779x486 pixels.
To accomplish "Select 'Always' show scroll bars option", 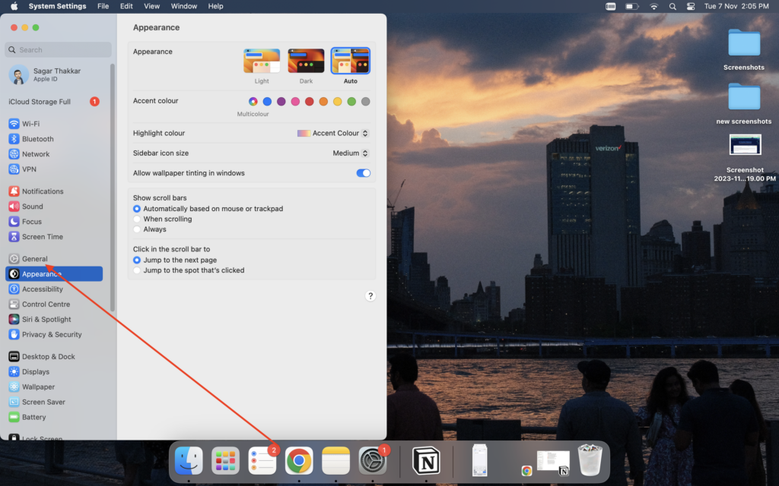I will pos(137,229).
